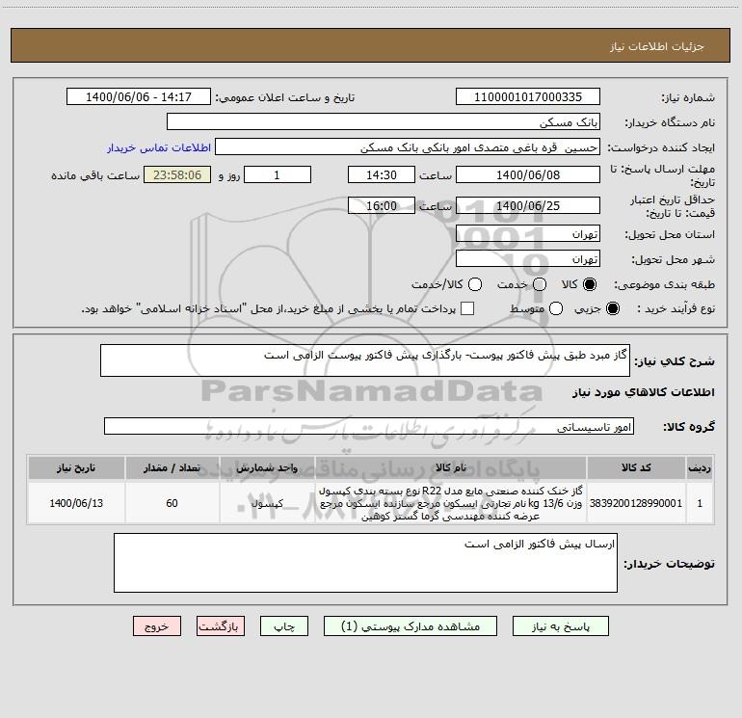Click the buyer notes text area
Screen dimensions: 742x718
(365, 563)
